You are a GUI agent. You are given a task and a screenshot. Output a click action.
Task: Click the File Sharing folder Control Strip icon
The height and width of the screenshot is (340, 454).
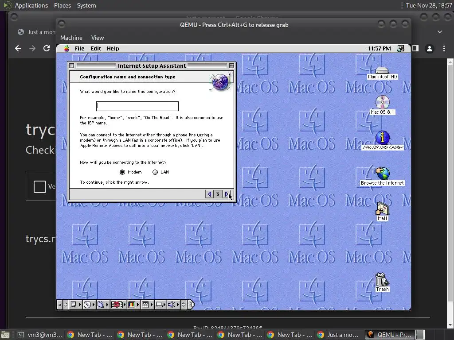101,305
